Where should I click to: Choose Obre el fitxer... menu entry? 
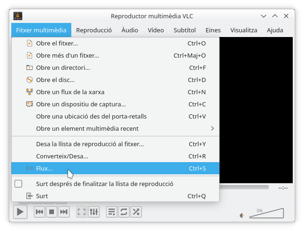(x=115, y=43)
